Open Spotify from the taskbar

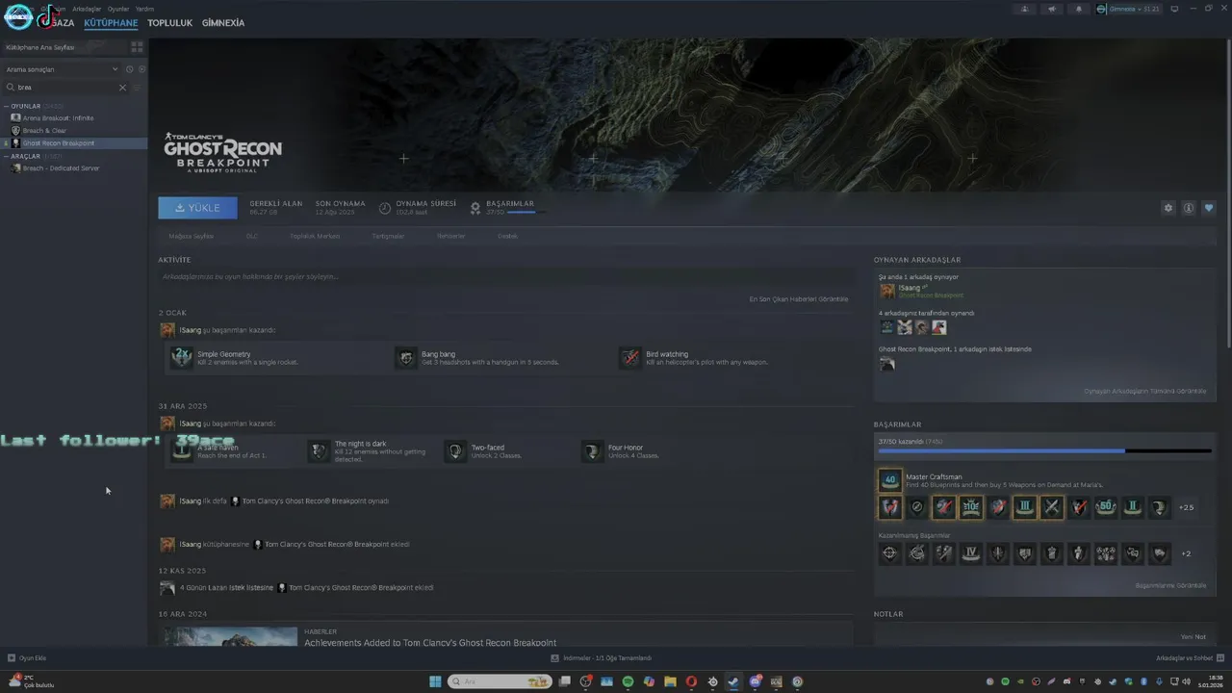[628, 681]
